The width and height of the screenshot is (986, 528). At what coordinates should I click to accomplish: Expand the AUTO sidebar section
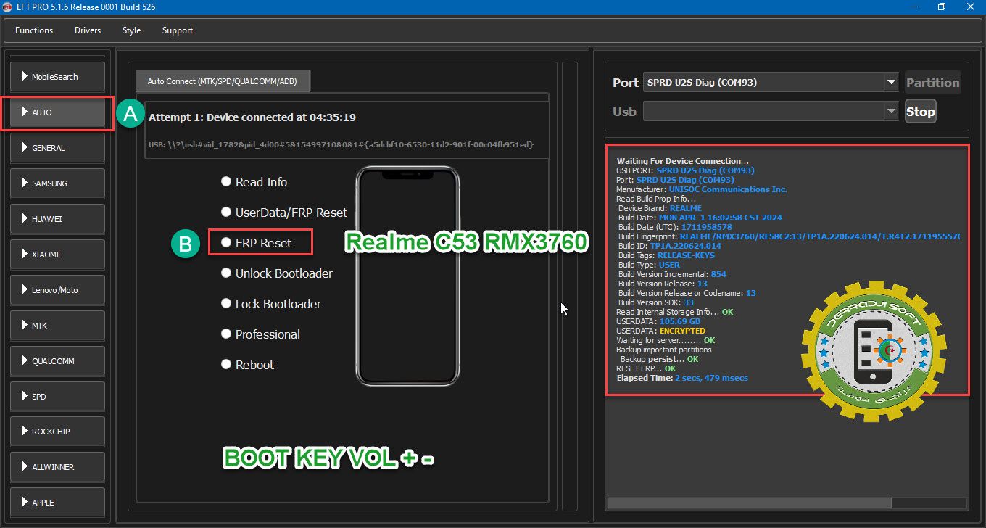point(58,112)
